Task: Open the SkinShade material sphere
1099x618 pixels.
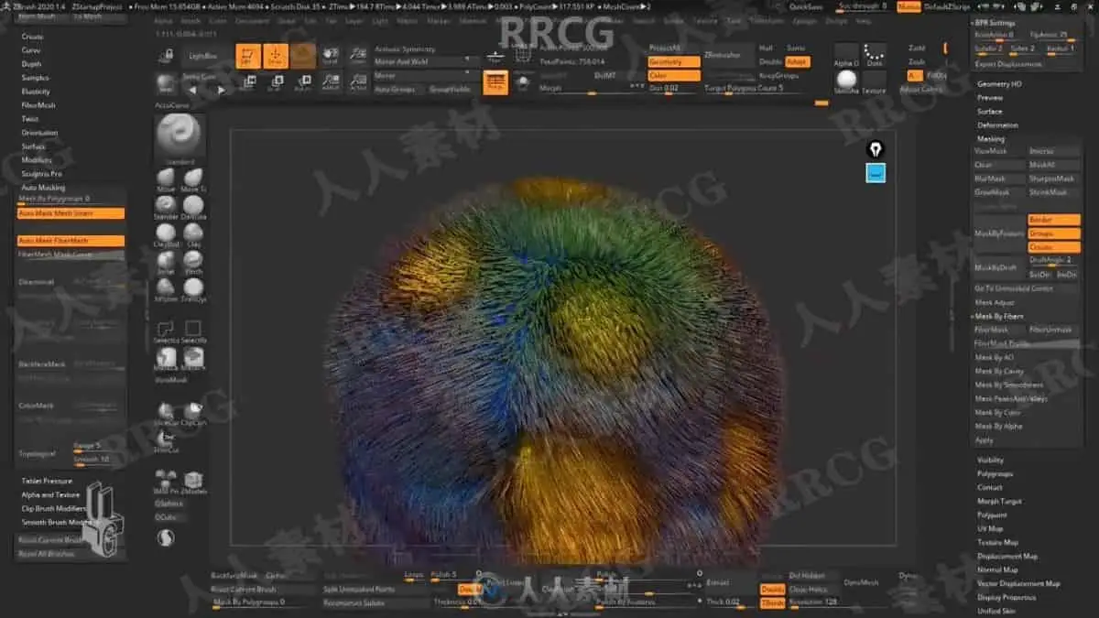Action: point(847,81)
